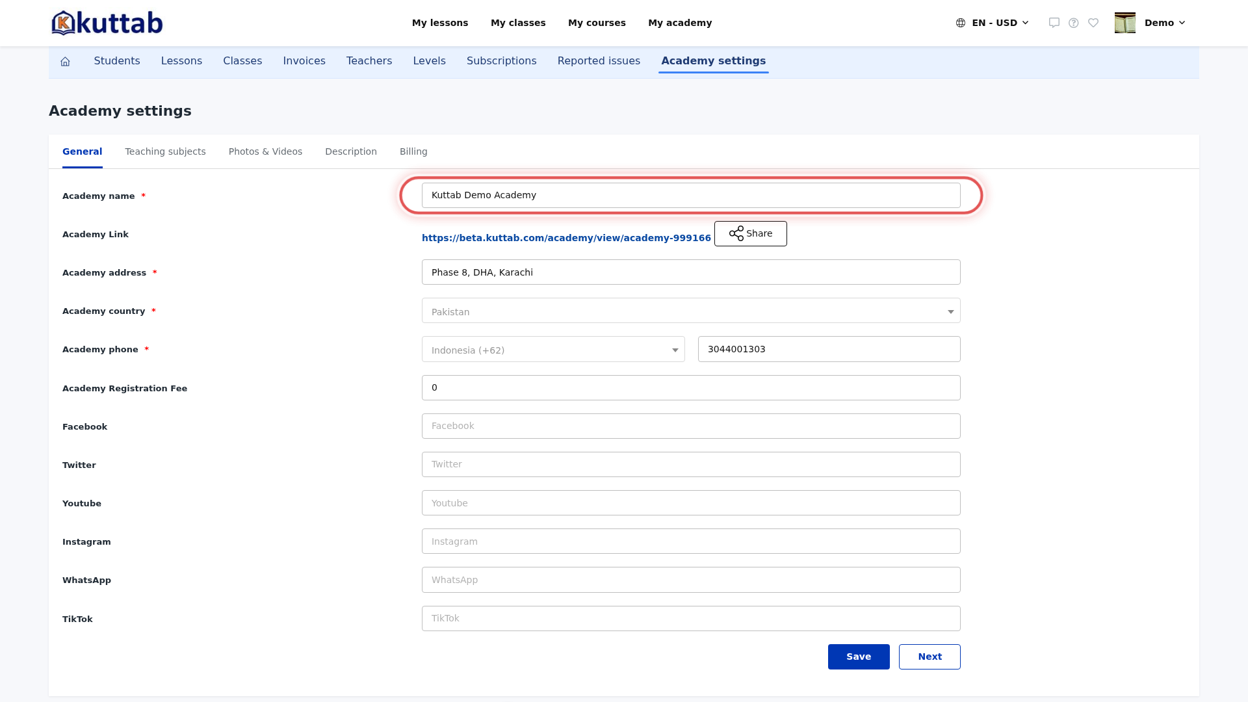The width and height of the screenshot is (1248, 702).
Task: Open the chat messages icon
Action: (x=1054, y=23)
